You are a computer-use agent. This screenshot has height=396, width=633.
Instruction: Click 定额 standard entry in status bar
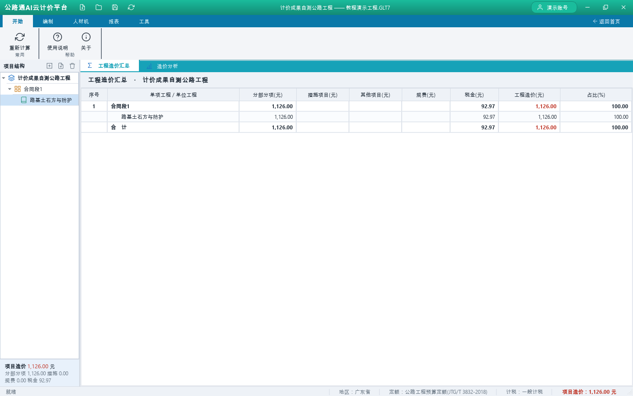tap(438, 392)
